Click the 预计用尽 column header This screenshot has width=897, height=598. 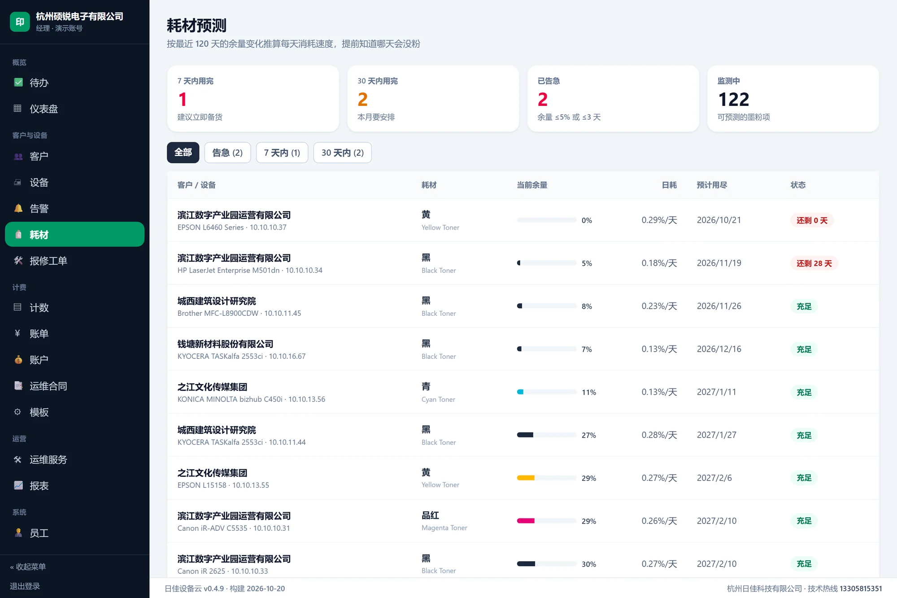(712, 185)
